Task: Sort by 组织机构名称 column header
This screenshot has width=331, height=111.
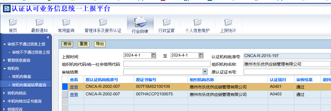Action: tap(202, 80)
